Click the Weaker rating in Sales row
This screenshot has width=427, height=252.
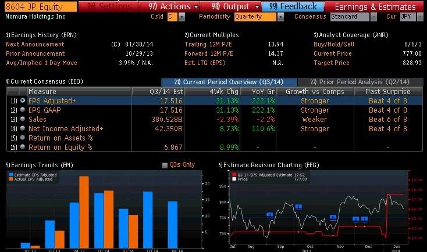[315, 120]
